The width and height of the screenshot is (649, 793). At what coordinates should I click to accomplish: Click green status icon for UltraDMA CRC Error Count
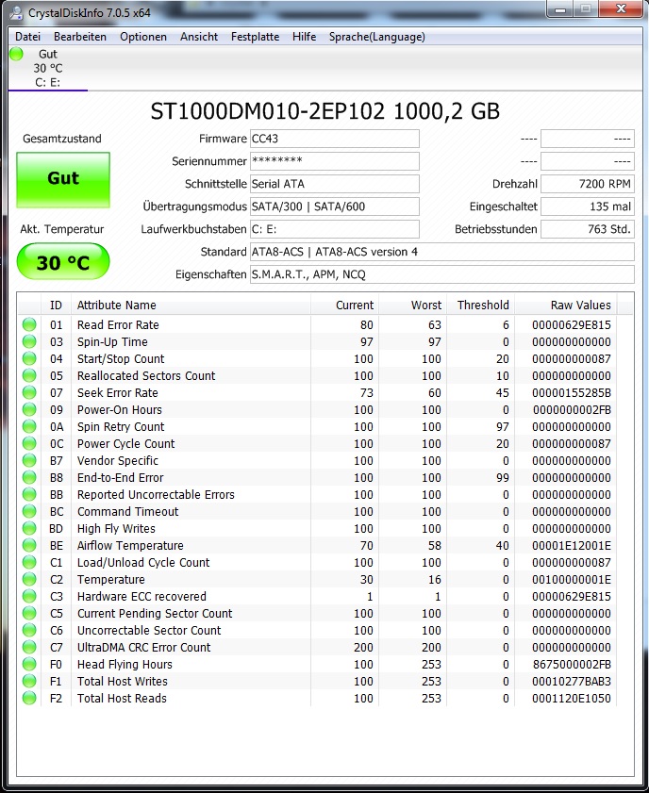tap(29, 648)
